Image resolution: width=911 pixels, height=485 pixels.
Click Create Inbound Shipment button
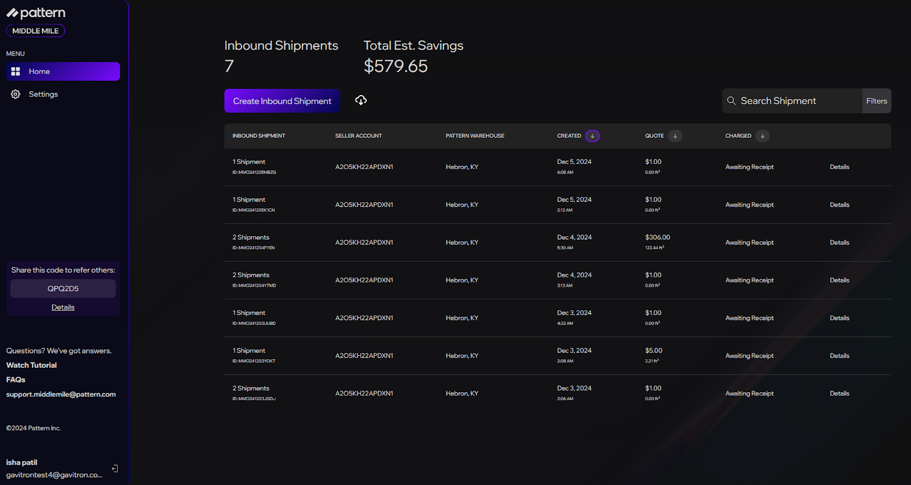(282, 101)
